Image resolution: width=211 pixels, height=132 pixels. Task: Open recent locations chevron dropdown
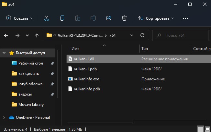click(x=27, y=36)
